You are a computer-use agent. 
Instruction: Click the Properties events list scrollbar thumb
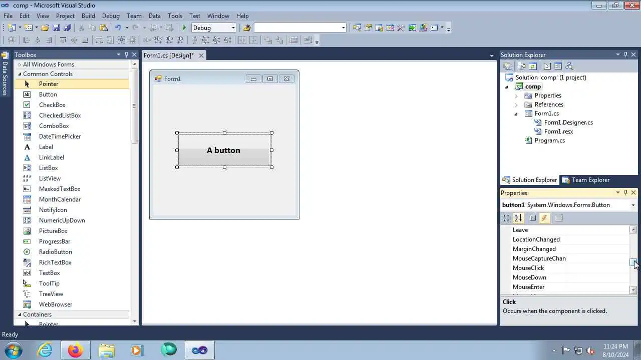633,262
